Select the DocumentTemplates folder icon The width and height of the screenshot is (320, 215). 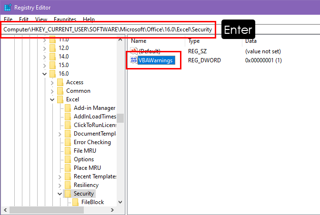(x=68, y=134)
